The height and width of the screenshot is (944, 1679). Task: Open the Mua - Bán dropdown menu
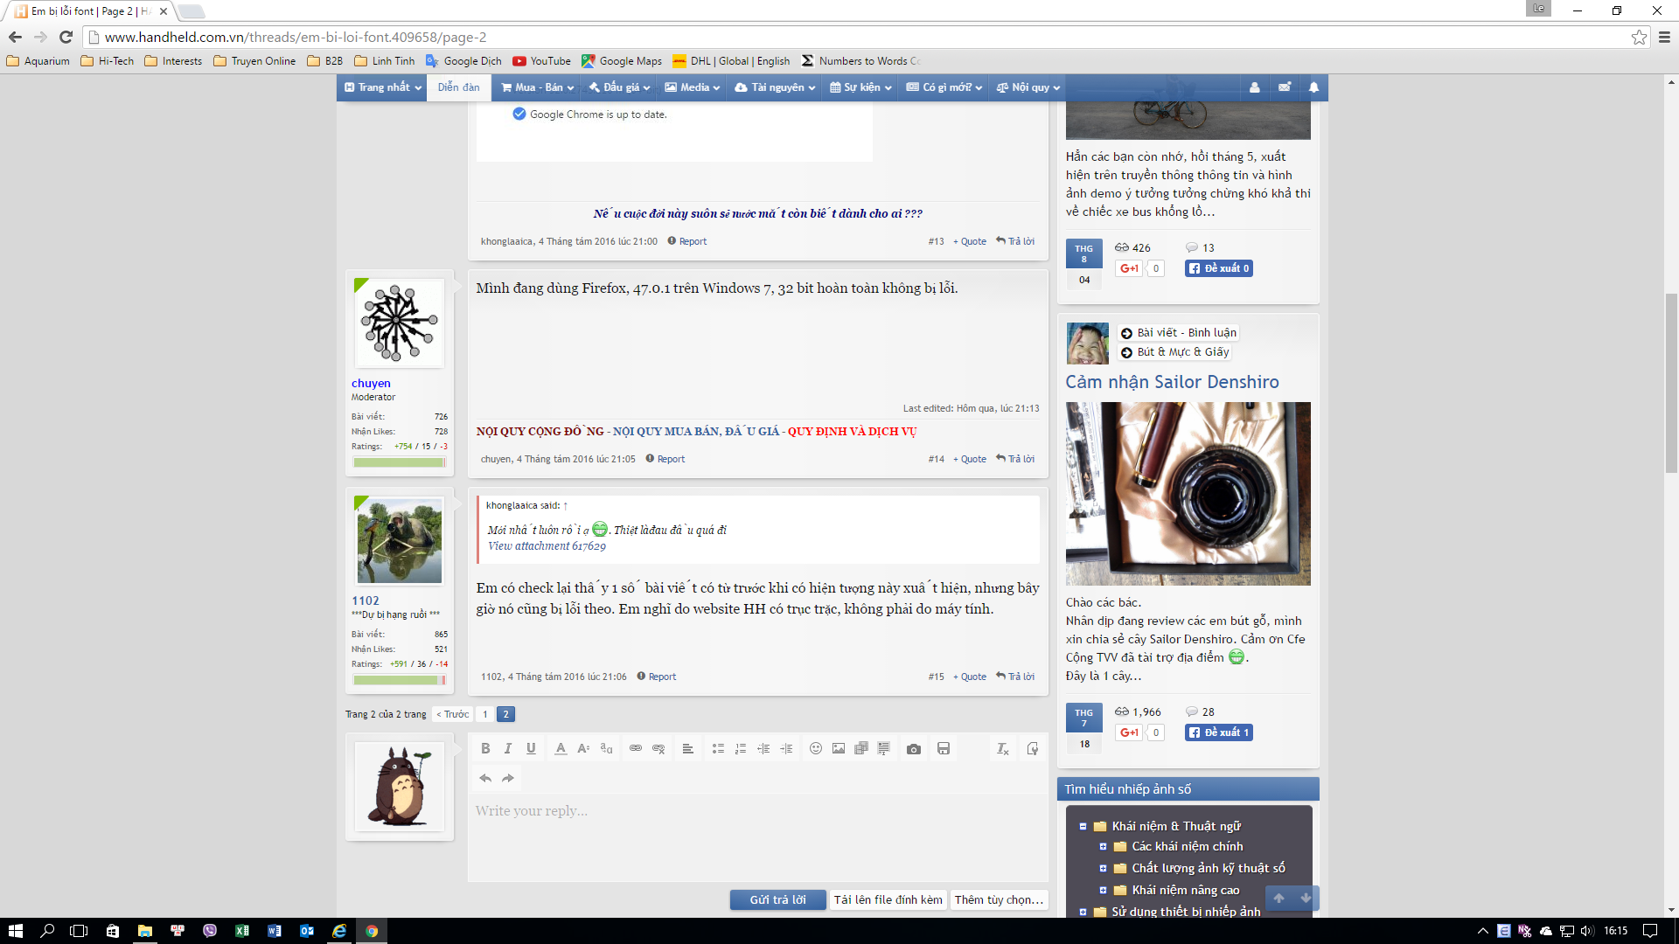tap(537, 87)
